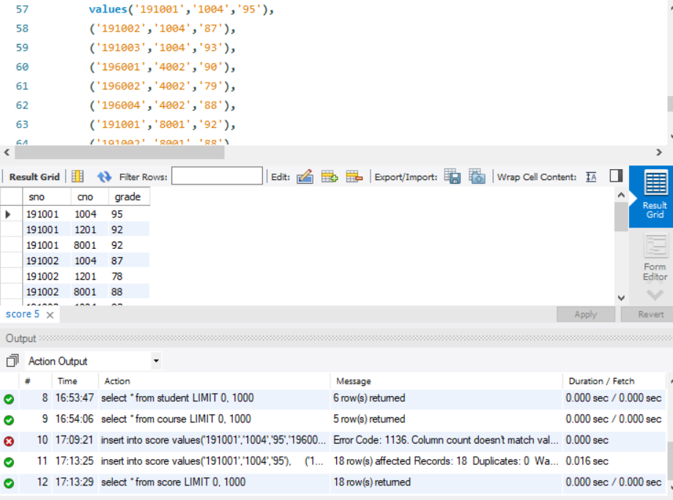The height and width of the screenshot is (500, 673).
Task: Refresh the result grid data
Action: [x=104, y=176]
